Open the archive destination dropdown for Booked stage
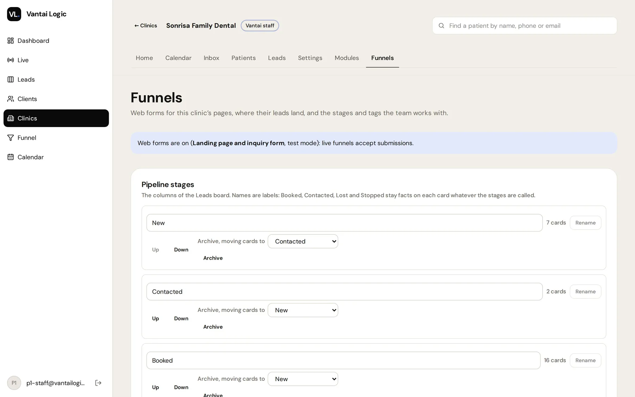Viewport: 635px width, 397px height. tap(303, 379)
